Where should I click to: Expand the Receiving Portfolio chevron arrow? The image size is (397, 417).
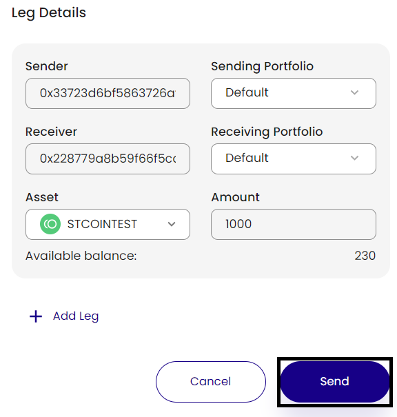(x=354, y=158)
